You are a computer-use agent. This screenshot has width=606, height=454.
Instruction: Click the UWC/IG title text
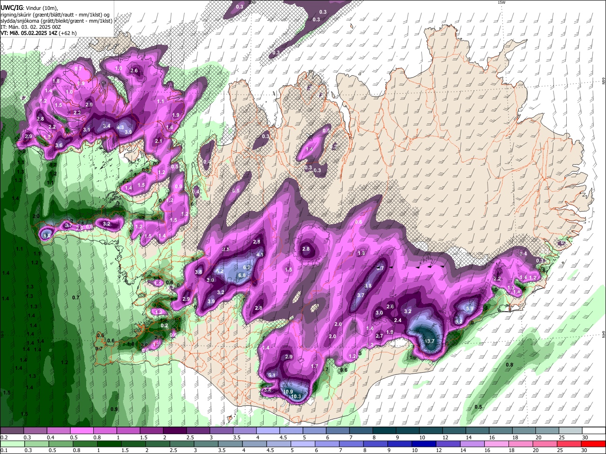[11, 8]
